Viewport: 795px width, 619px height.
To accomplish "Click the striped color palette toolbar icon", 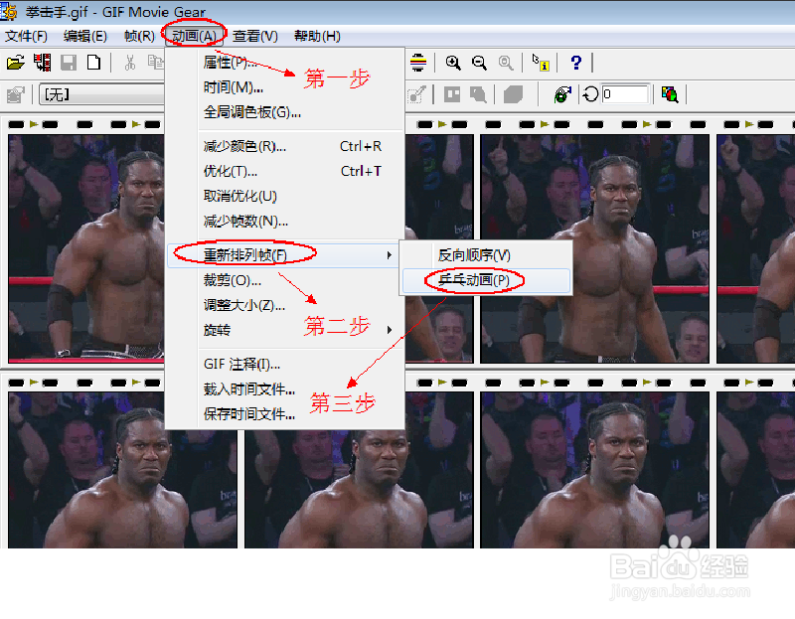I will (418, 63).
